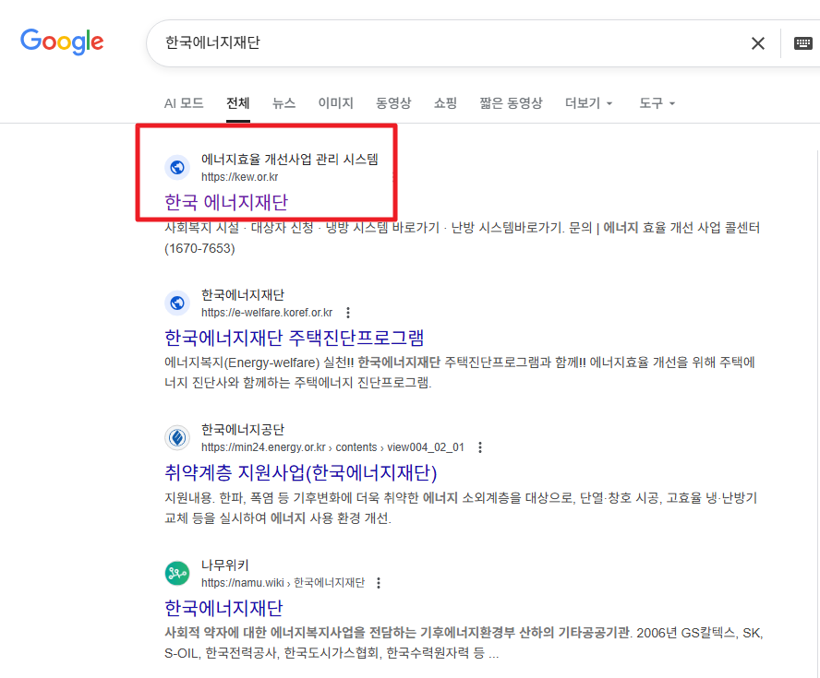Click the 한국에너지공단 favicon icon
The image size is (820, 678).
pos(177,438)
